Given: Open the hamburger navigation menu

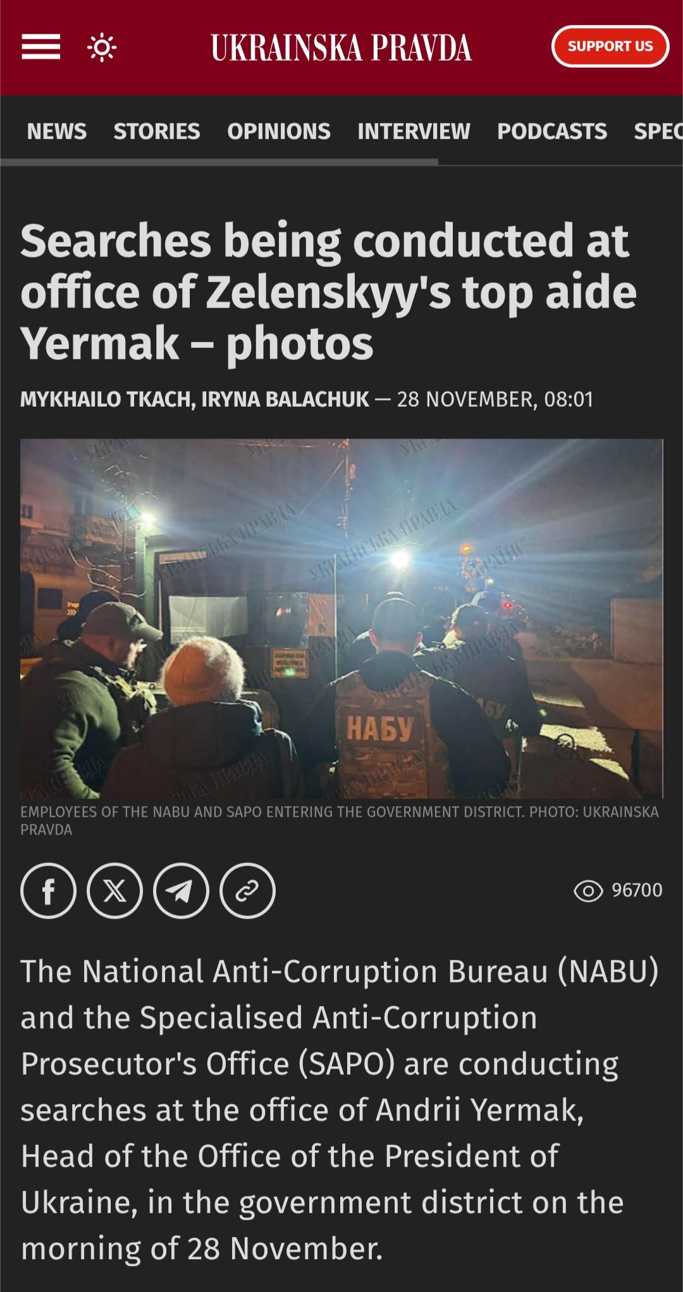Looking at the screenshot, I should [x=41, y=47].
